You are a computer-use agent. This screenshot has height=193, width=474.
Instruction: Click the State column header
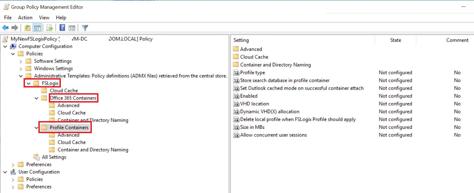pyautogui.click(x=395, y=40)
